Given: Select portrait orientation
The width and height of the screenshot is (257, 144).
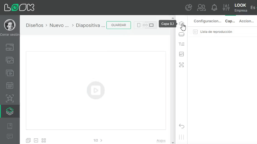Looking at the screenshot, I should coord(139,25).
